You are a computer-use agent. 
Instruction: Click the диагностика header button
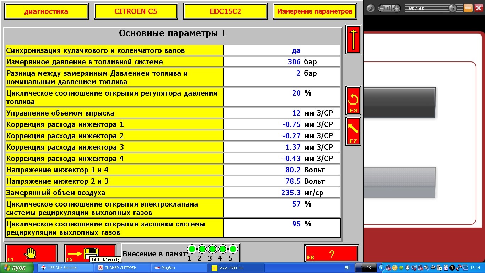pos(46,11)
